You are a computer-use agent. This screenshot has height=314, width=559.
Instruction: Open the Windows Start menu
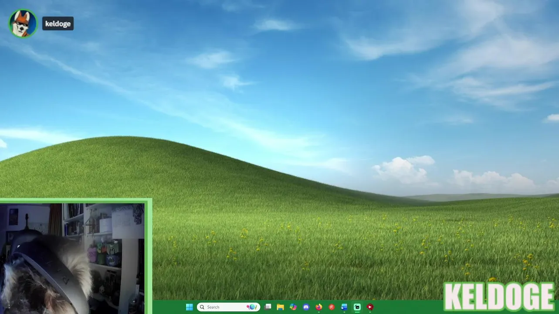pos(189,307)
